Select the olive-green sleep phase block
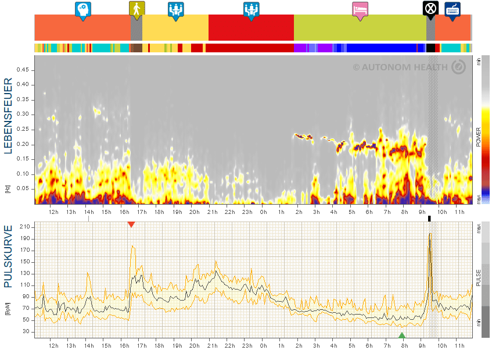The height and width of the screenshot is (350, 492). point(360,28)
